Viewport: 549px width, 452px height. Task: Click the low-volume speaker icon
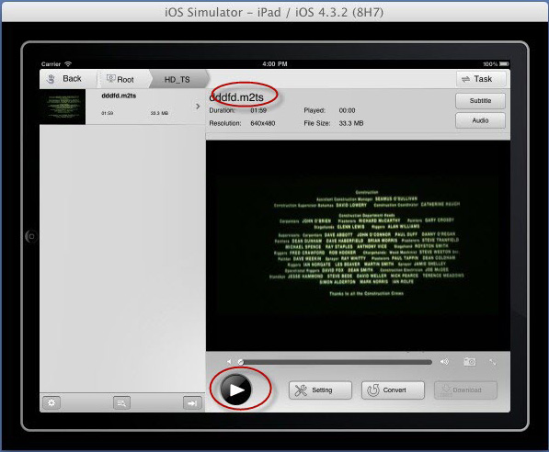229,362
